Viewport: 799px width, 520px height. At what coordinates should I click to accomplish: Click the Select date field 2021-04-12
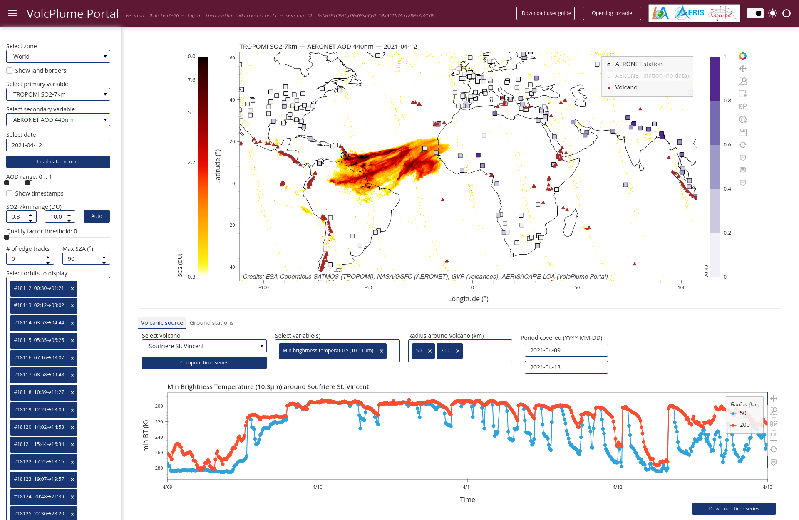click(58, 145)
